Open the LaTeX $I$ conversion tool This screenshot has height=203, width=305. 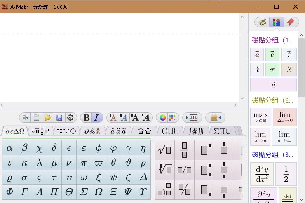[192, 117]
